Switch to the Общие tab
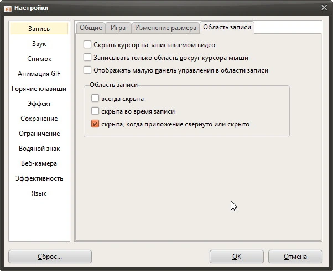The width and height of the screenshot is (333, 271). [x=91, y=28]
